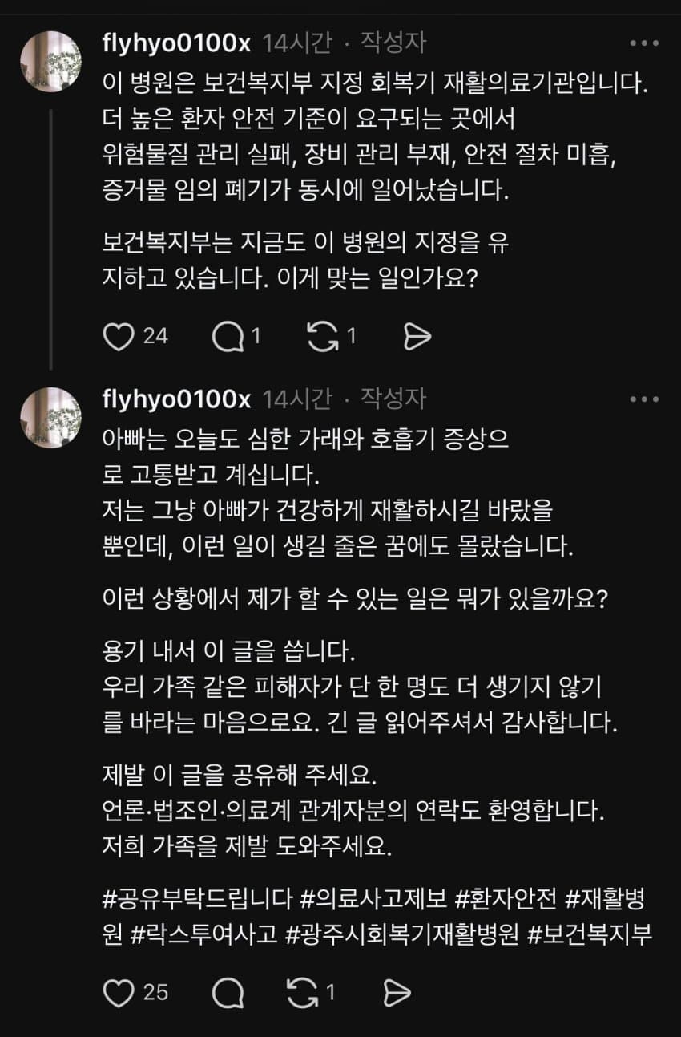Open replies on the first post

228,337
